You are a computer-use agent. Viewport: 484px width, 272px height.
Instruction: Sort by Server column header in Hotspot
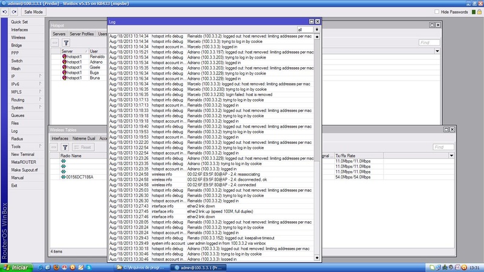point(74,51)
